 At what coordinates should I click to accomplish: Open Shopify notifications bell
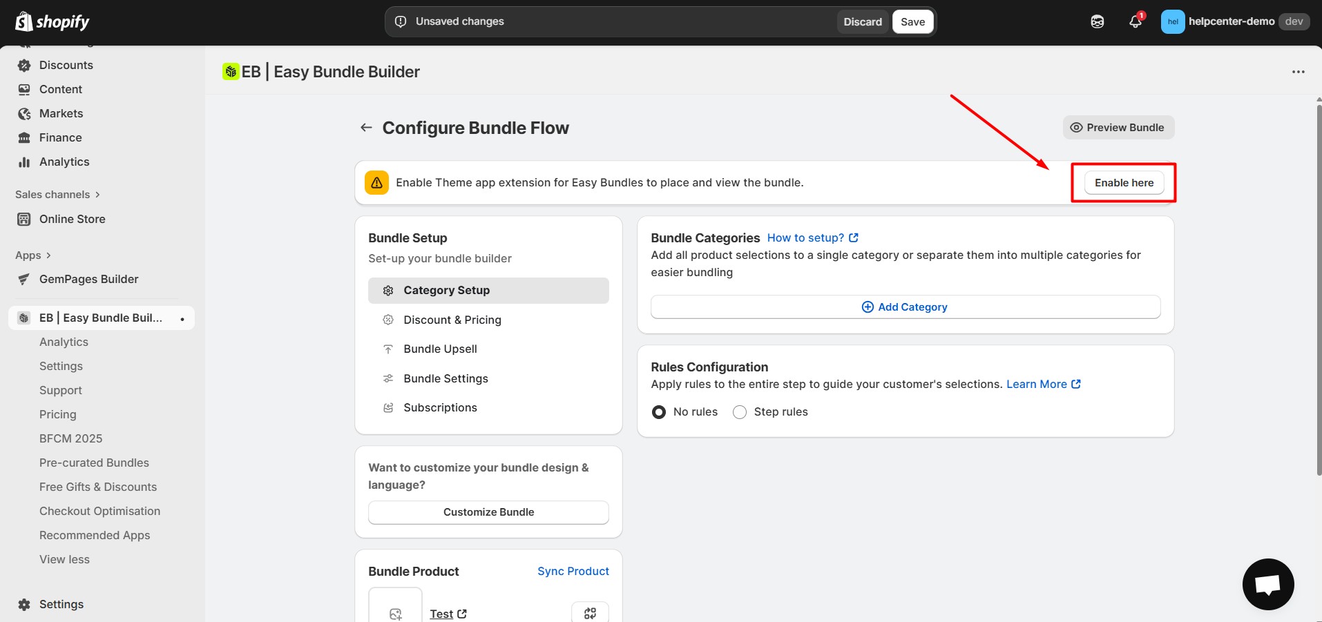(1134, 21)
